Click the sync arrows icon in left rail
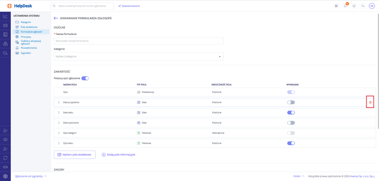 5,158
